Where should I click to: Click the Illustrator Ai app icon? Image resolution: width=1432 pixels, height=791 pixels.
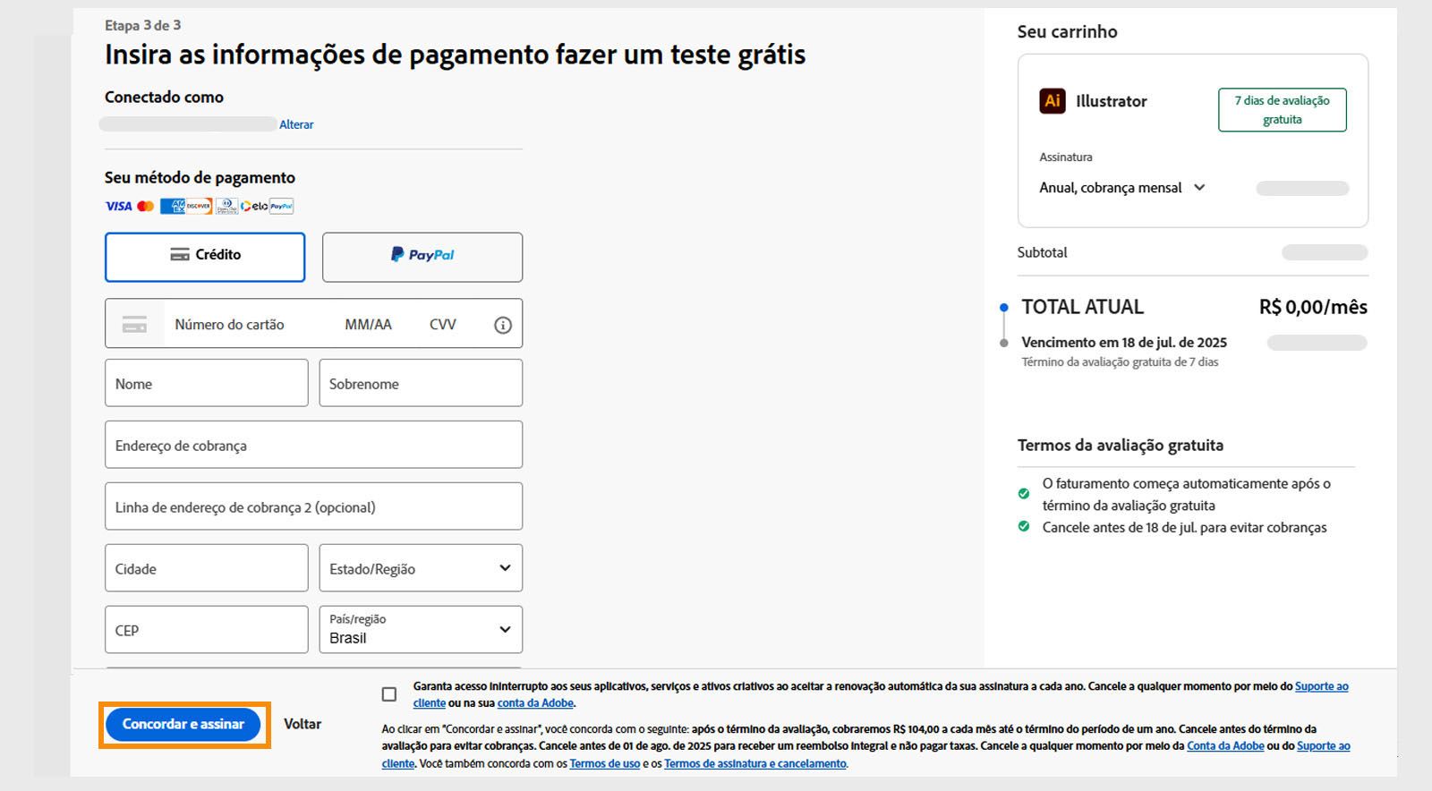pos(1052,101)
